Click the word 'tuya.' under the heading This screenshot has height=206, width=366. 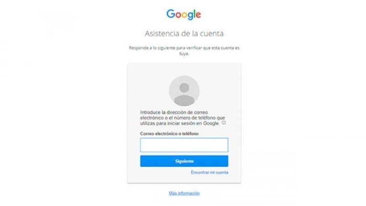click(x=184, y=53)
